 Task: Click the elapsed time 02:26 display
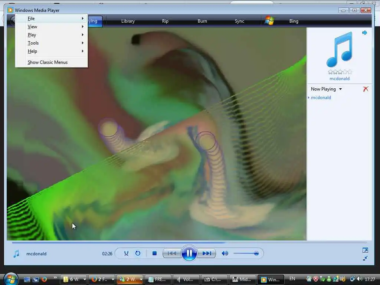(x=107, y=254)
